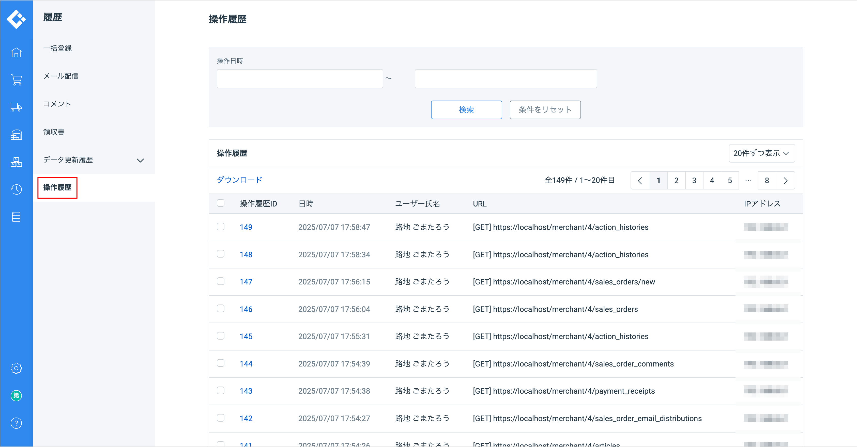Click the 日時 column header
Screen dimensions: 857x447
click(x=306, y=204)
